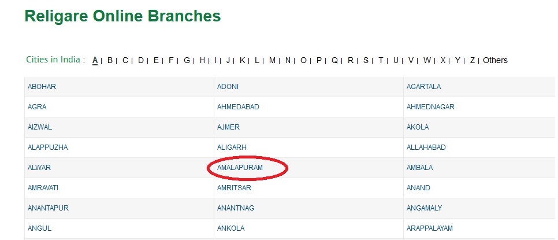Go to the AGARTALA branches
Viewport: 558px width, 240px height.
pyautogui.click(x=423, y=87)
